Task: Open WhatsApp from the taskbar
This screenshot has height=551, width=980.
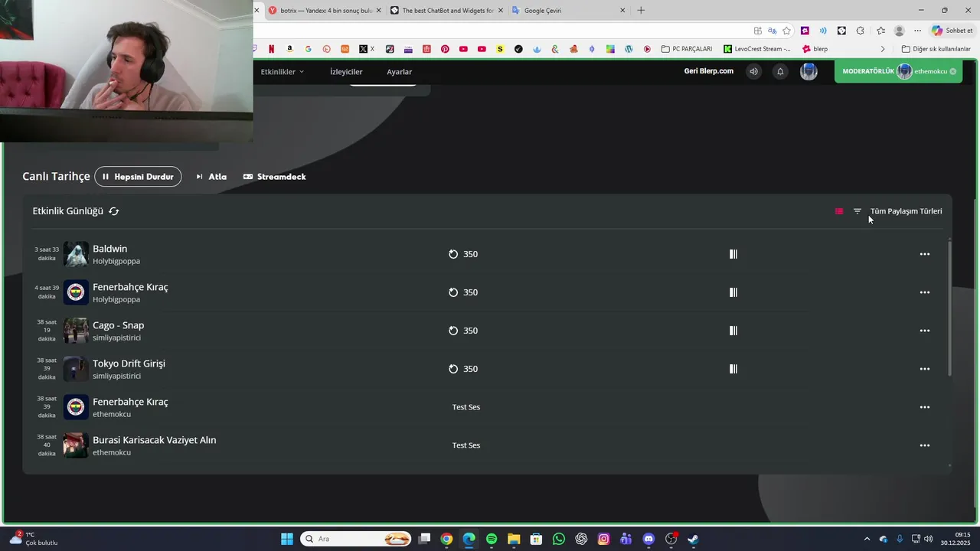Action: [x=559, y=539]
